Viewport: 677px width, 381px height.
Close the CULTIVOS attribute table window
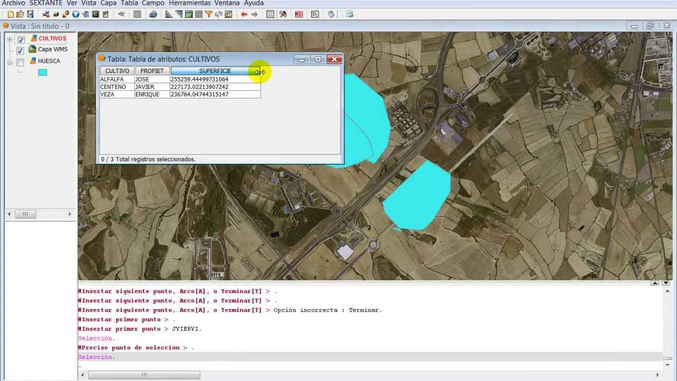coord(334,59)
